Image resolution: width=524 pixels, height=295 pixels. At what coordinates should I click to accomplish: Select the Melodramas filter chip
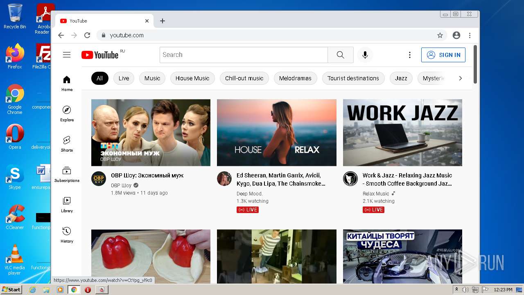295,78
